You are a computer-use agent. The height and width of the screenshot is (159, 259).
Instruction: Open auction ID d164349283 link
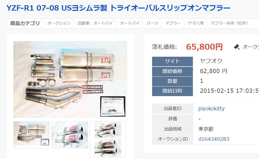tap(214, 139)
